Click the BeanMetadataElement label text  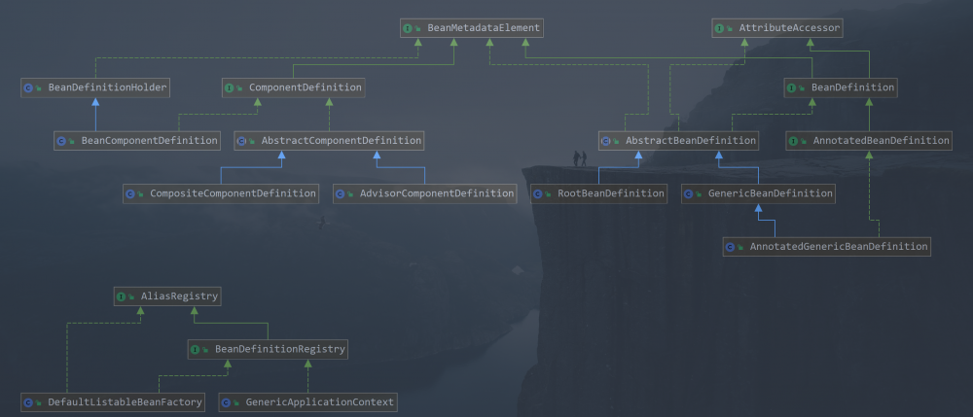click(483, 28)
